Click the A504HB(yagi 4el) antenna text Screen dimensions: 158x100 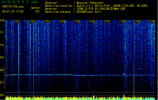click(x=89, y=12)
